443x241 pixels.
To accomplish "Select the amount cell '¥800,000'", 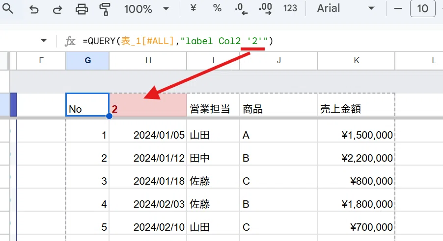I will (356, 177).
